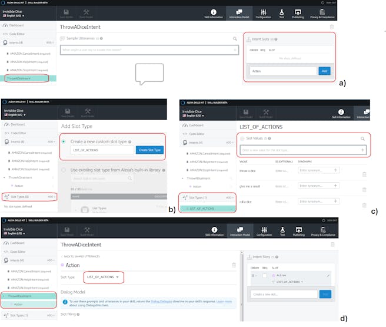Delete intent with trash icon in panel a
The height and width of the screenshot is (327, 386).
(332, 27)
